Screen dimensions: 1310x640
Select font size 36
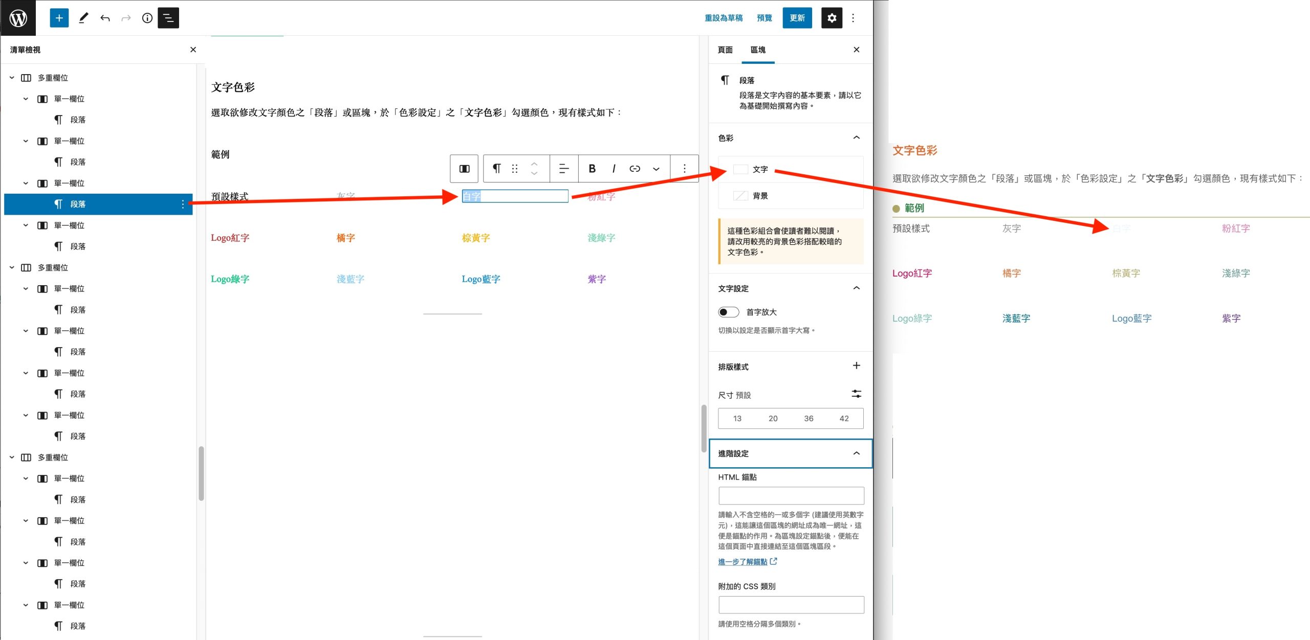(x=809, y=418)
